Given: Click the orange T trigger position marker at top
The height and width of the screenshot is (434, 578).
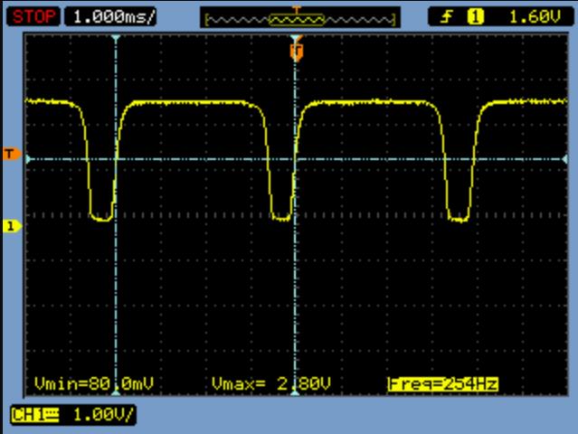Looking at the screenshot, I should point(295,51).
